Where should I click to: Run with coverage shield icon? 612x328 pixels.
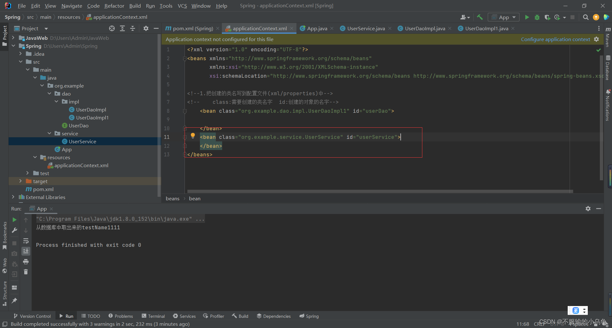point(547,17)
